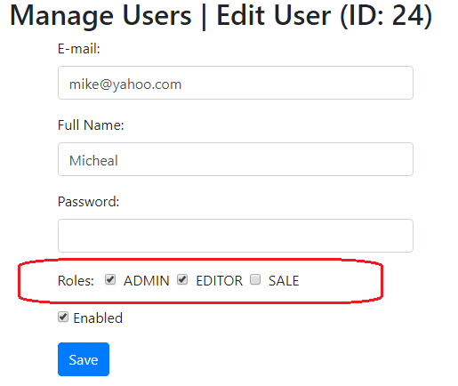Click the E-mail: field label

tap(79, 49)
